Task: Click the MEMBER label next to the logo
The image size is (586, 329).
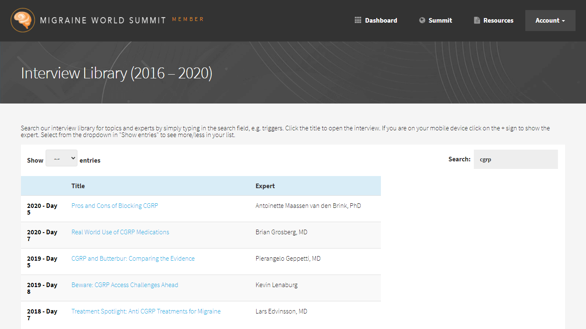Action: (x=188, y=19)
